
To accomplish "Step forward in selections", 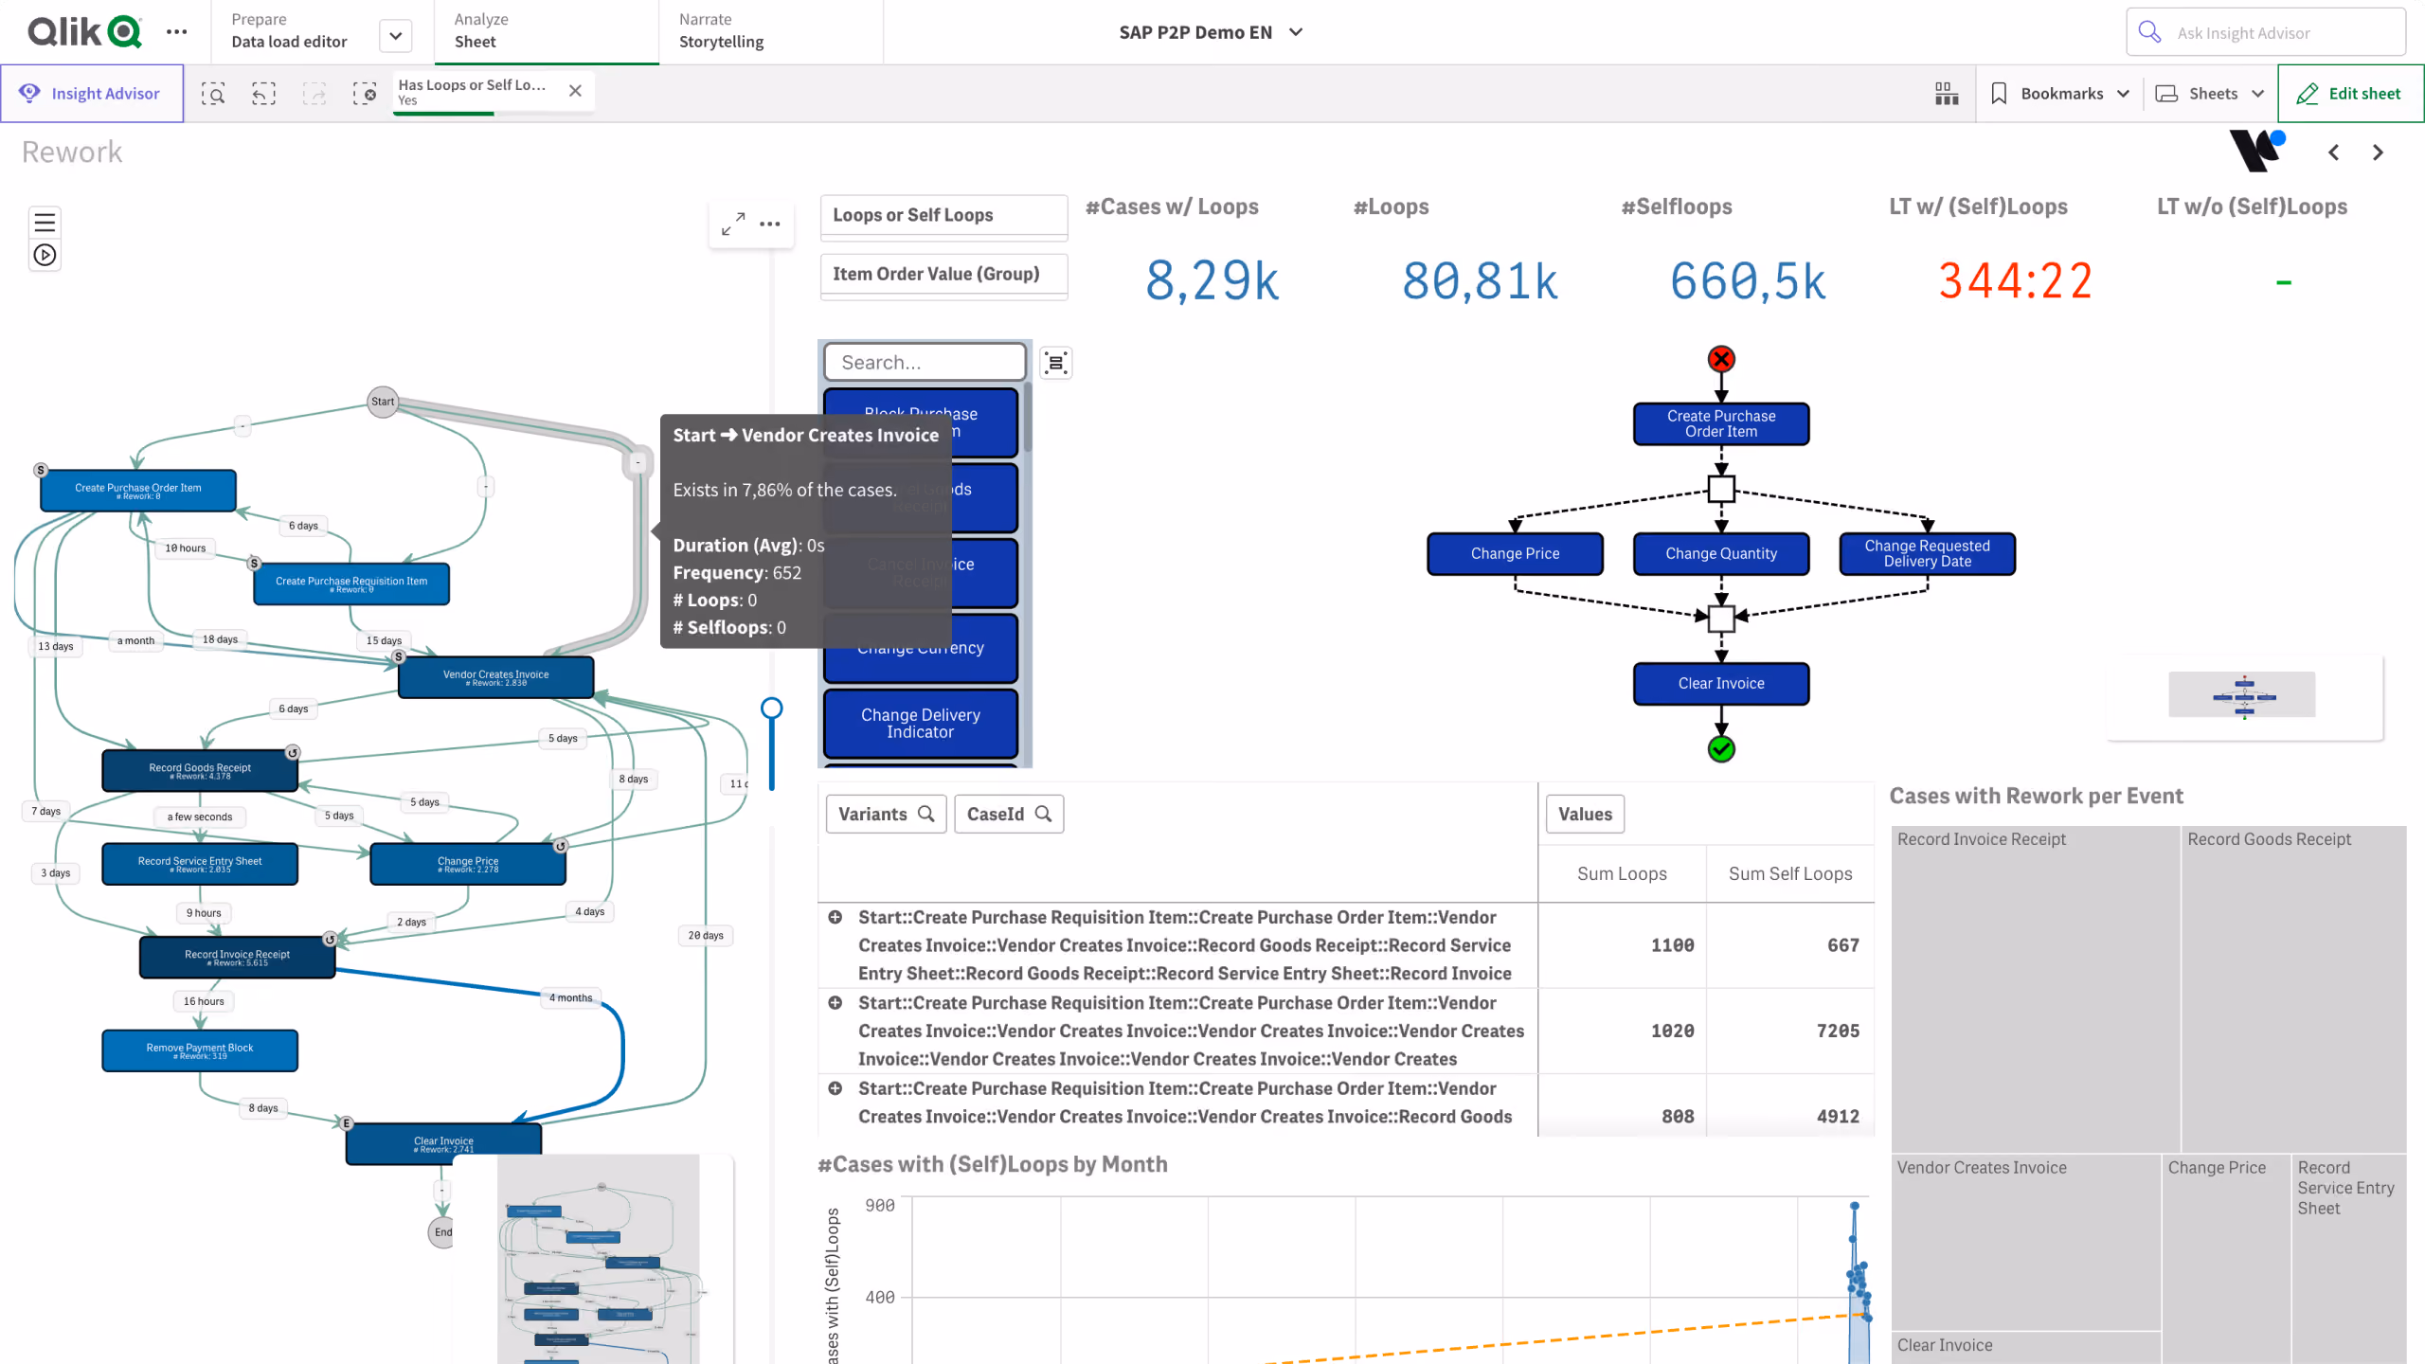I will click(314, 93).
